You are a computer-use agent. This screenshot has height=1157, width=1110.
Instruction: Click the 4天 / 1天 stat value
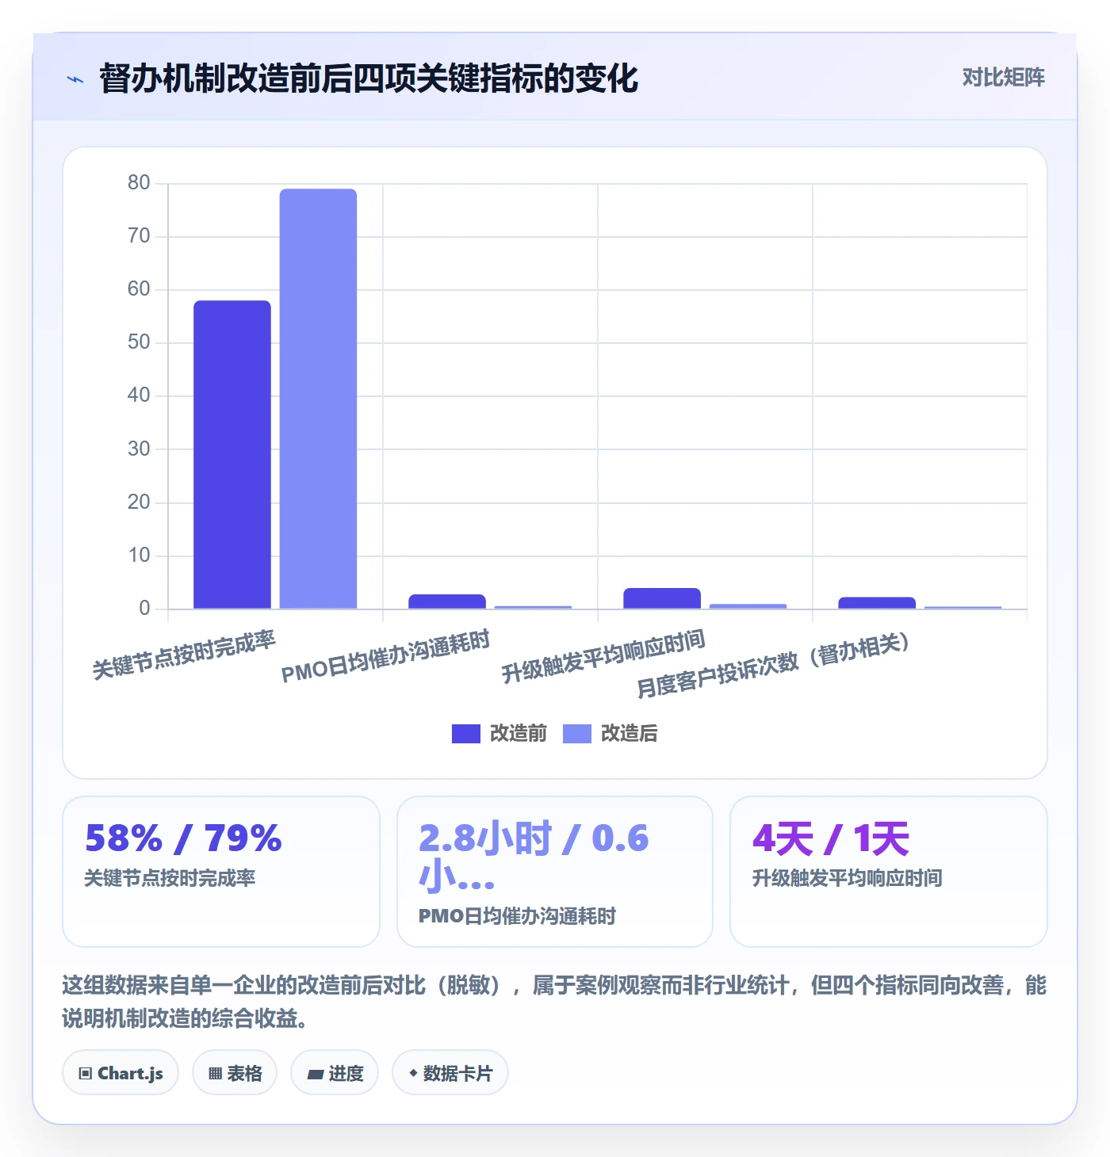[831, 838]
